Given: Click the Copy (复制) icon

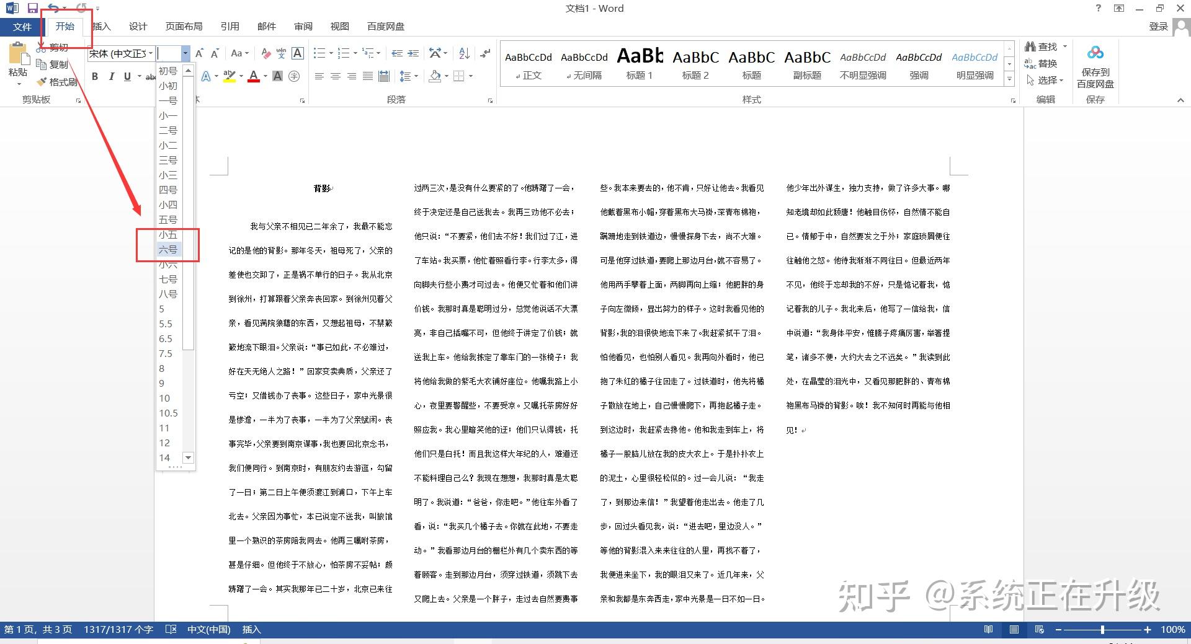Looking at the screenshot, I should click(42, 64).
